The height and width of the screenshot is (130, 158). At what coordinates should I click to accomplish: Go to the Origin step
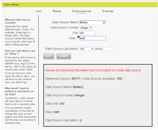click(57, 11)
